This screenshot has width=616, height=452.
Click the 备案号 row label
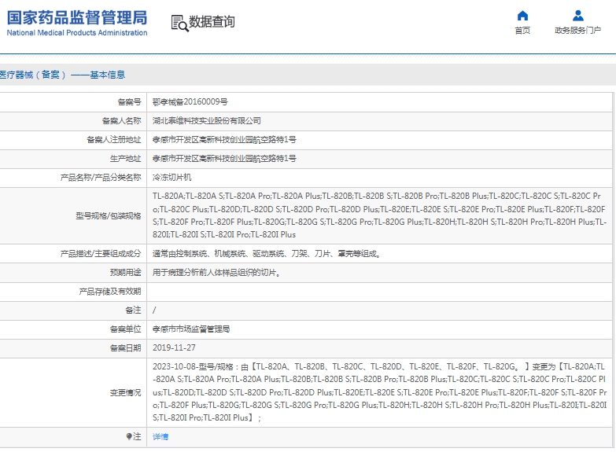coord(129,102)
